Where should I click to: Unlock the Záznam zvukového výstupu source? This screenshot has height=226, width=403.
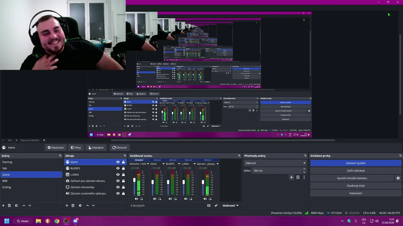click(x=123, y=193)
